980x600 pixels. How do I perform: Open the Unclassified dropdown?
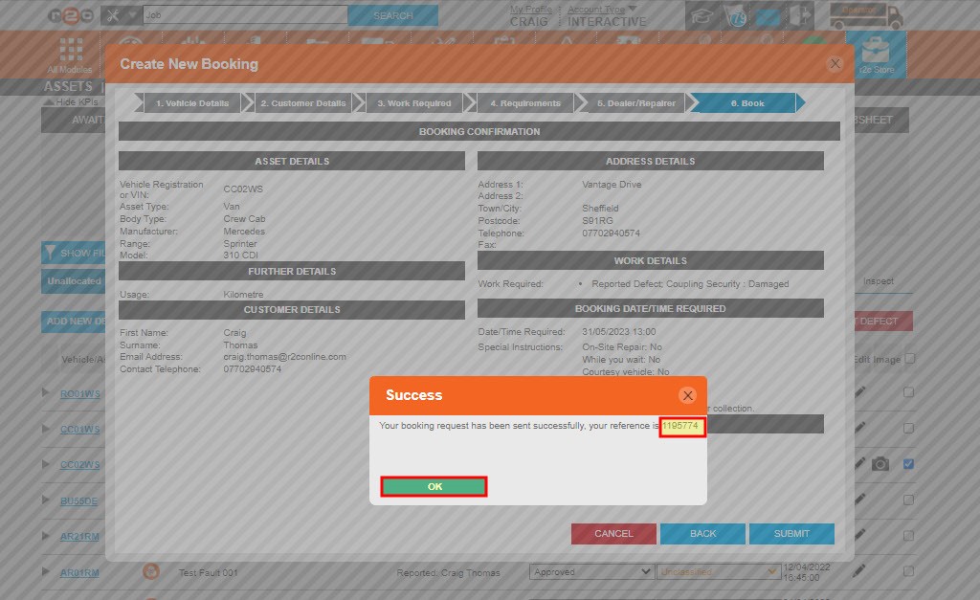tap(720, 571)
